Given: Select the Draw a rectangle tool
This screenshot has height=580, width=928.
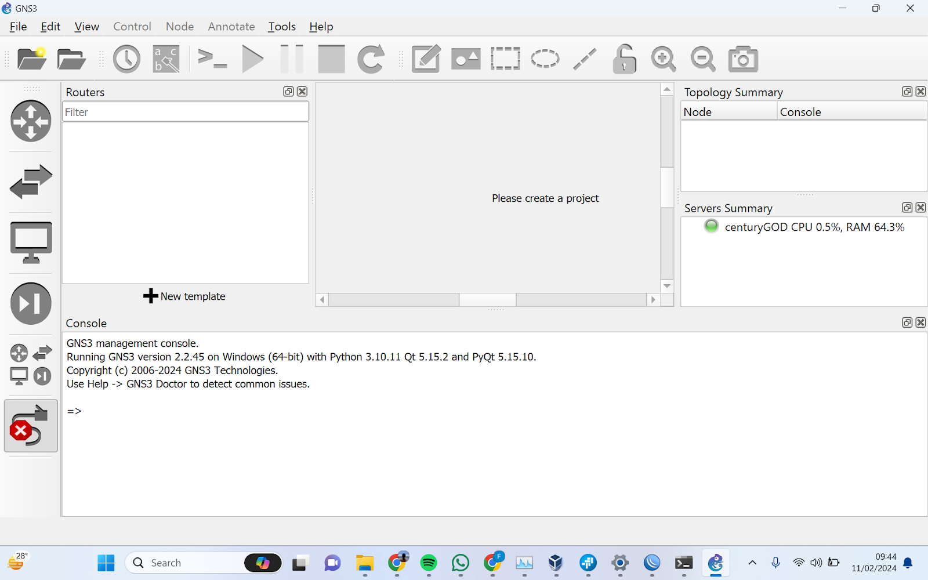Looking at the screenshot, I should click(505, 59).
